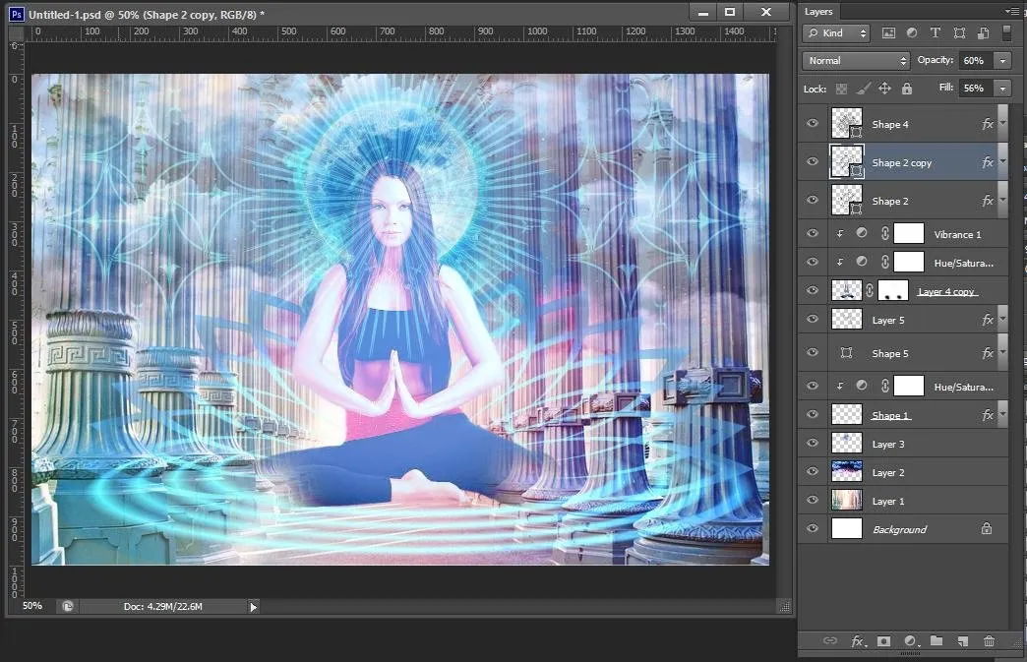Open the Layers panel flyout menu
The height and width of the screenshot is (662, 1027).
pos(1011,11)
